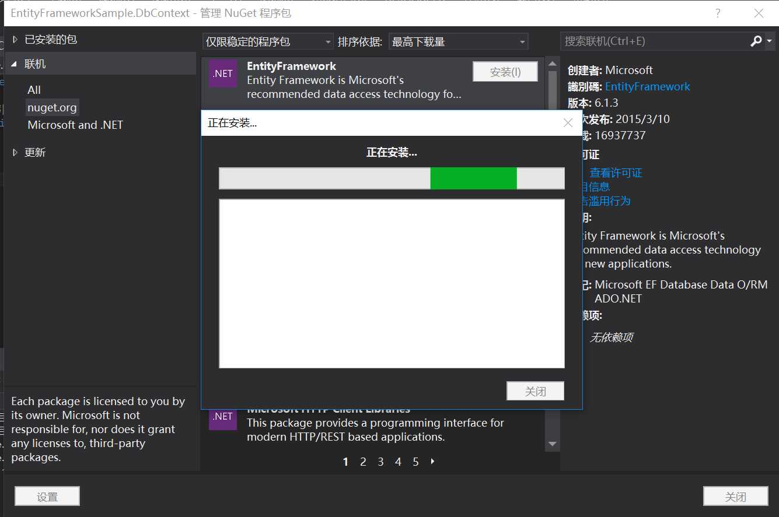
Task: Go to results page 3
Action: click(x=380, y=462)
